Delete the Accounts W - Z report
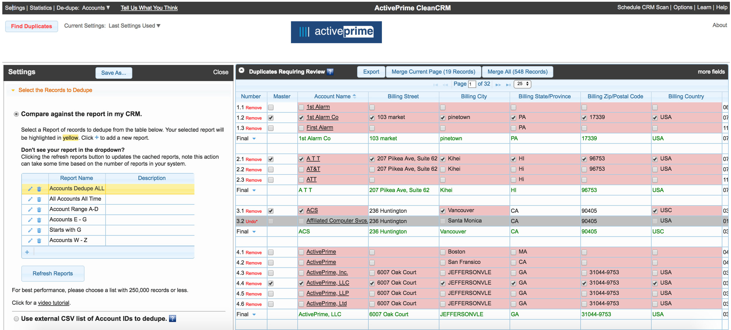The width and height of the screenshot is (731, 330). (x=39, y=241)
